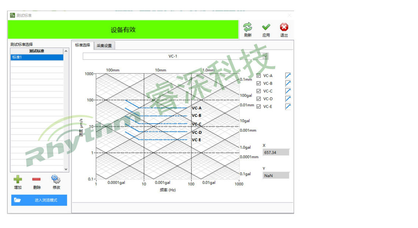Viewport: 418px width, 228px height.
Task: Open the line style icon beside VC-E
Action: 288,106
